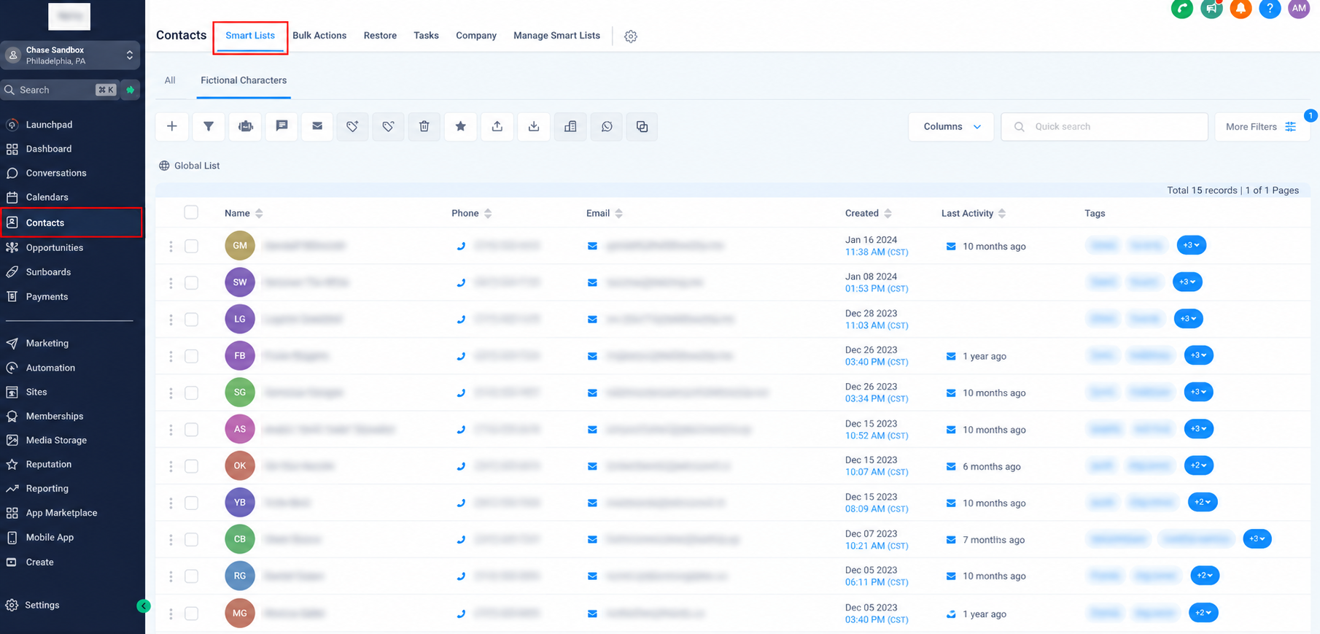Click the delete trash can icon
The width and height of the screenshot is (1320, 634).
tap(424, 126)
